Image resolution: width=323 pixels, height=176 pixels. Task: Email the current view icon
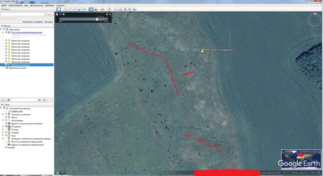(116, 9)
